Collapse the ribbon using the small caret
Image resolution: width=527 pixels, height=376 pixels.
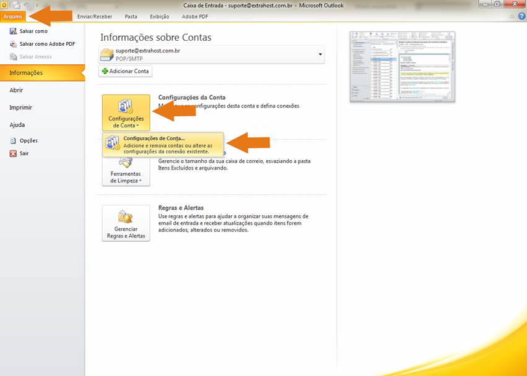512,16
